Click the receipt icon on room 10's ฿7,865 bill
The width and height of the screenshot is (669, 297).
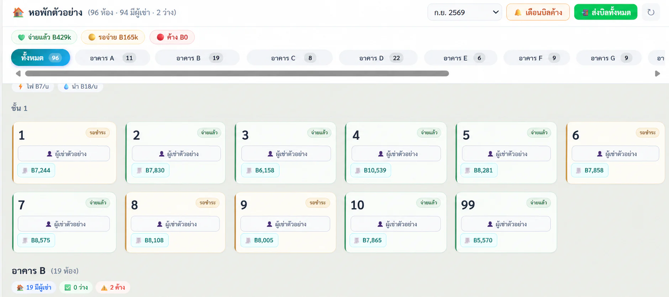tap(357, 240)
